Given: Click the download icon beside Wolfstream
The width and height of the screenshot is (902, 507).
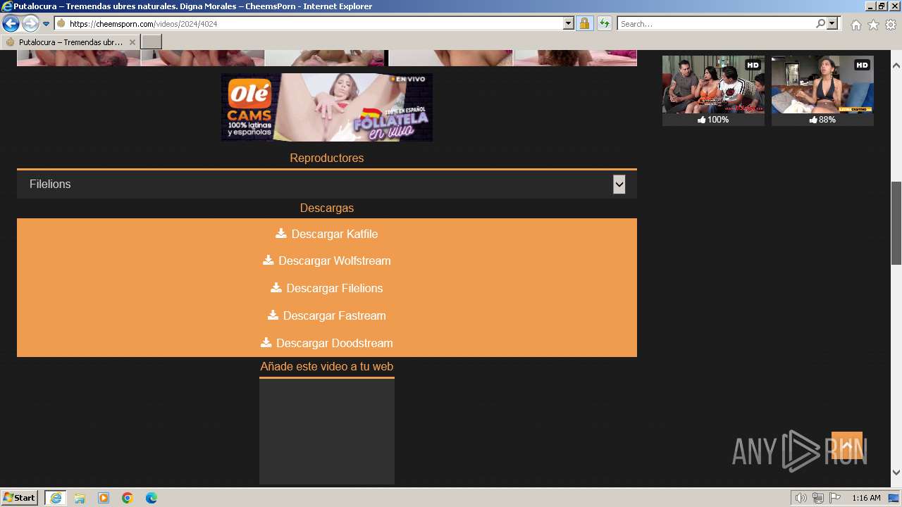Looking at the screenshot, I should click(x=268, y=260).
